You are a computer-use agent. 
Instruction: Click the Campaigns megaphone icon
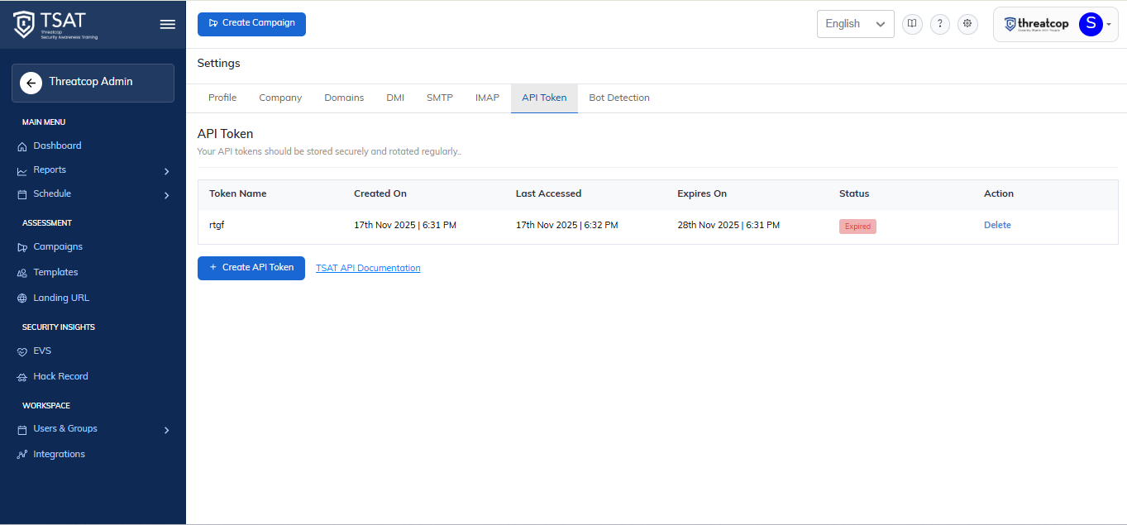coord(22,247)
